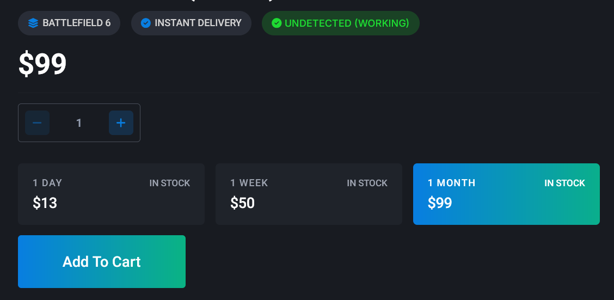The image size is (614, 300).
Task: Choose the 1 Week plan option
Action: point(309,194)
